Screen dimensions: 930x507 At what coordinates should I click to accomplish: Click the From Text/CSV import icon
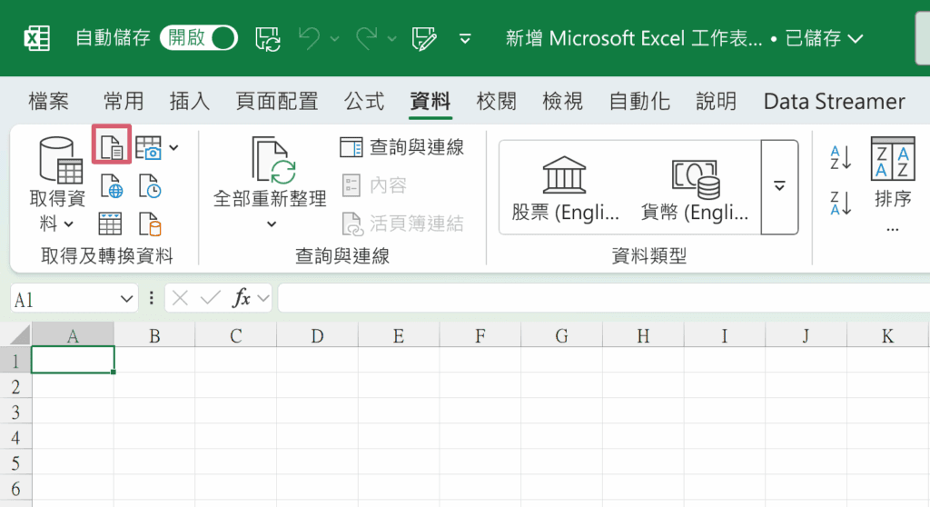112,146
